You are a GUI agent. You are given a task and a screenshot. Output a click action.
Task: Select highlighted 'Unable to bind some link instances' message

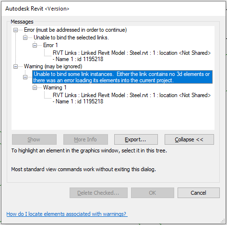122,77
